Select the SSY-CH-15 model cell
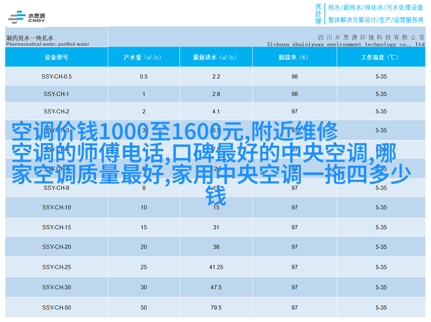This screenshot has width=431, height=322. (x=56, y=227)
